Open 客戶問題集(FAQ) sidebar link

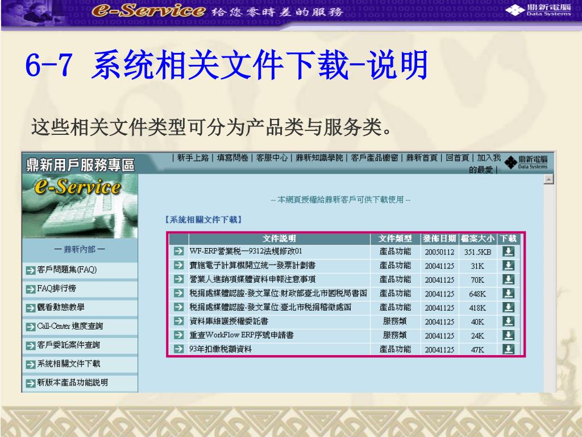(67, 270)
